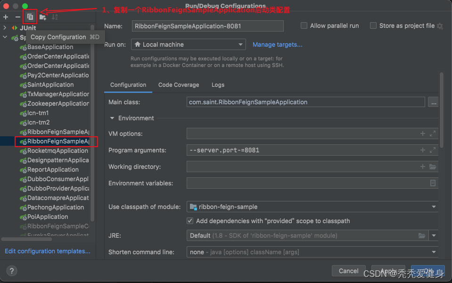This screenshot has width=452, height=283.
Task: Expand the Program arguments field
Action: (x=432, y=150)
